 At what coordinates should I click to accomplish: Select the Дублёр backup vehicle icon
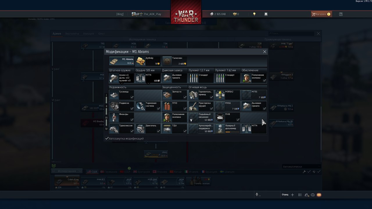tap(141, 61)
